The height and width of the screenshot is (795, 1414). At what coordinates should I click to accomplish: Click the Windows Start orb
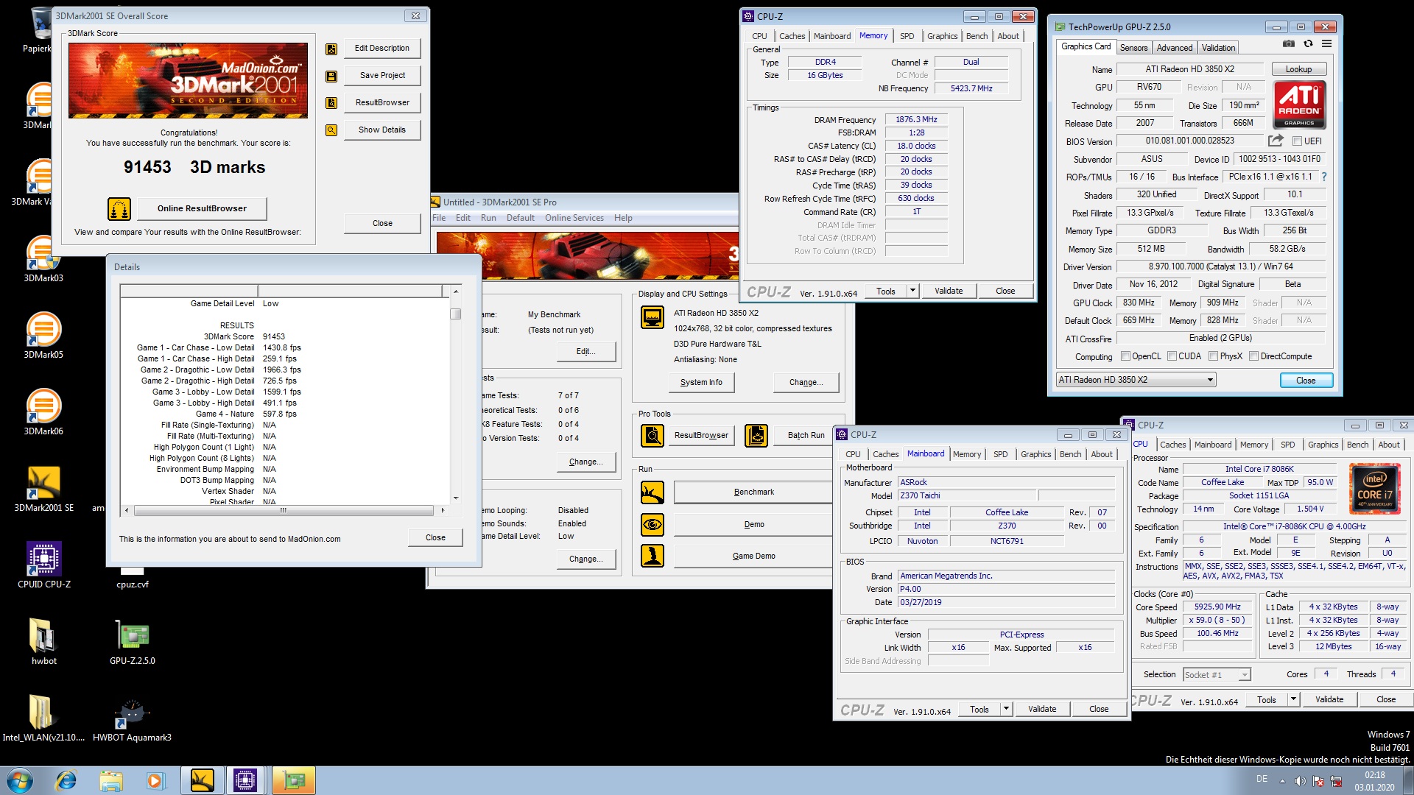[19, 780]
